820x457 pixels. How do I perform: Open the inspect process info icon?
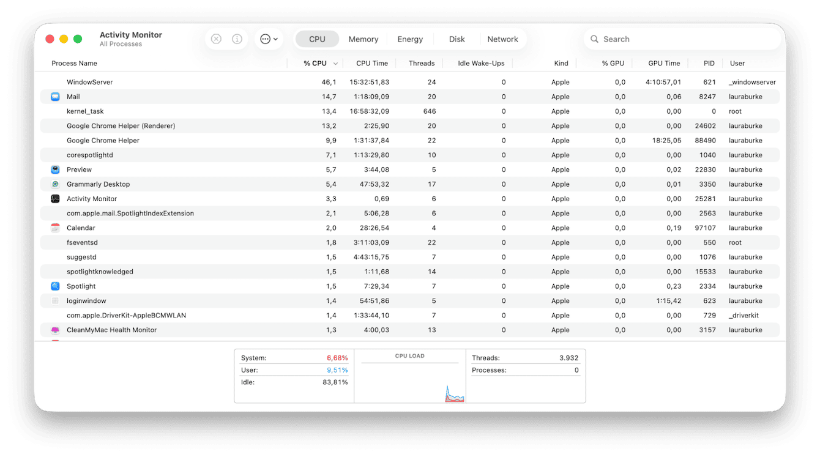(x=237, y=39)
